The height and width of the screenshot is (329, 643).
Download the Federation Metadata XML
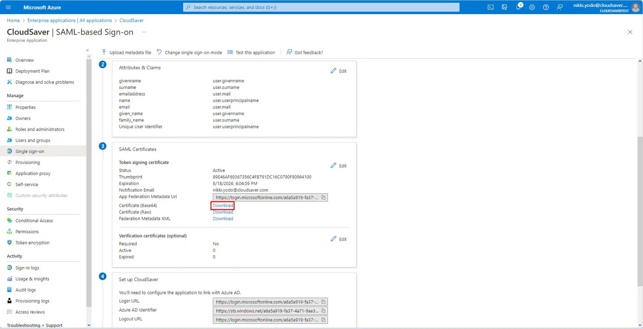coord(223,219)
